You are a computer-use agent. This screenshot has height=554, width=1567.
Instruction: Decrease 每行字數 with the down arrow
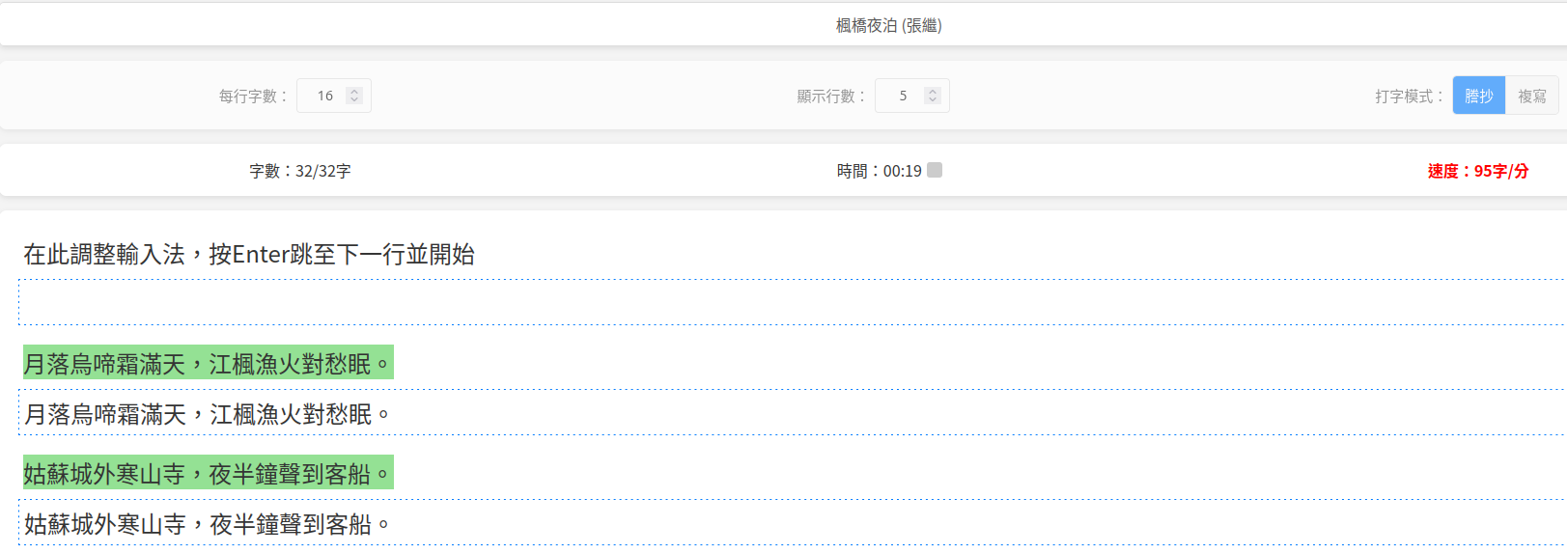[354, 100]
